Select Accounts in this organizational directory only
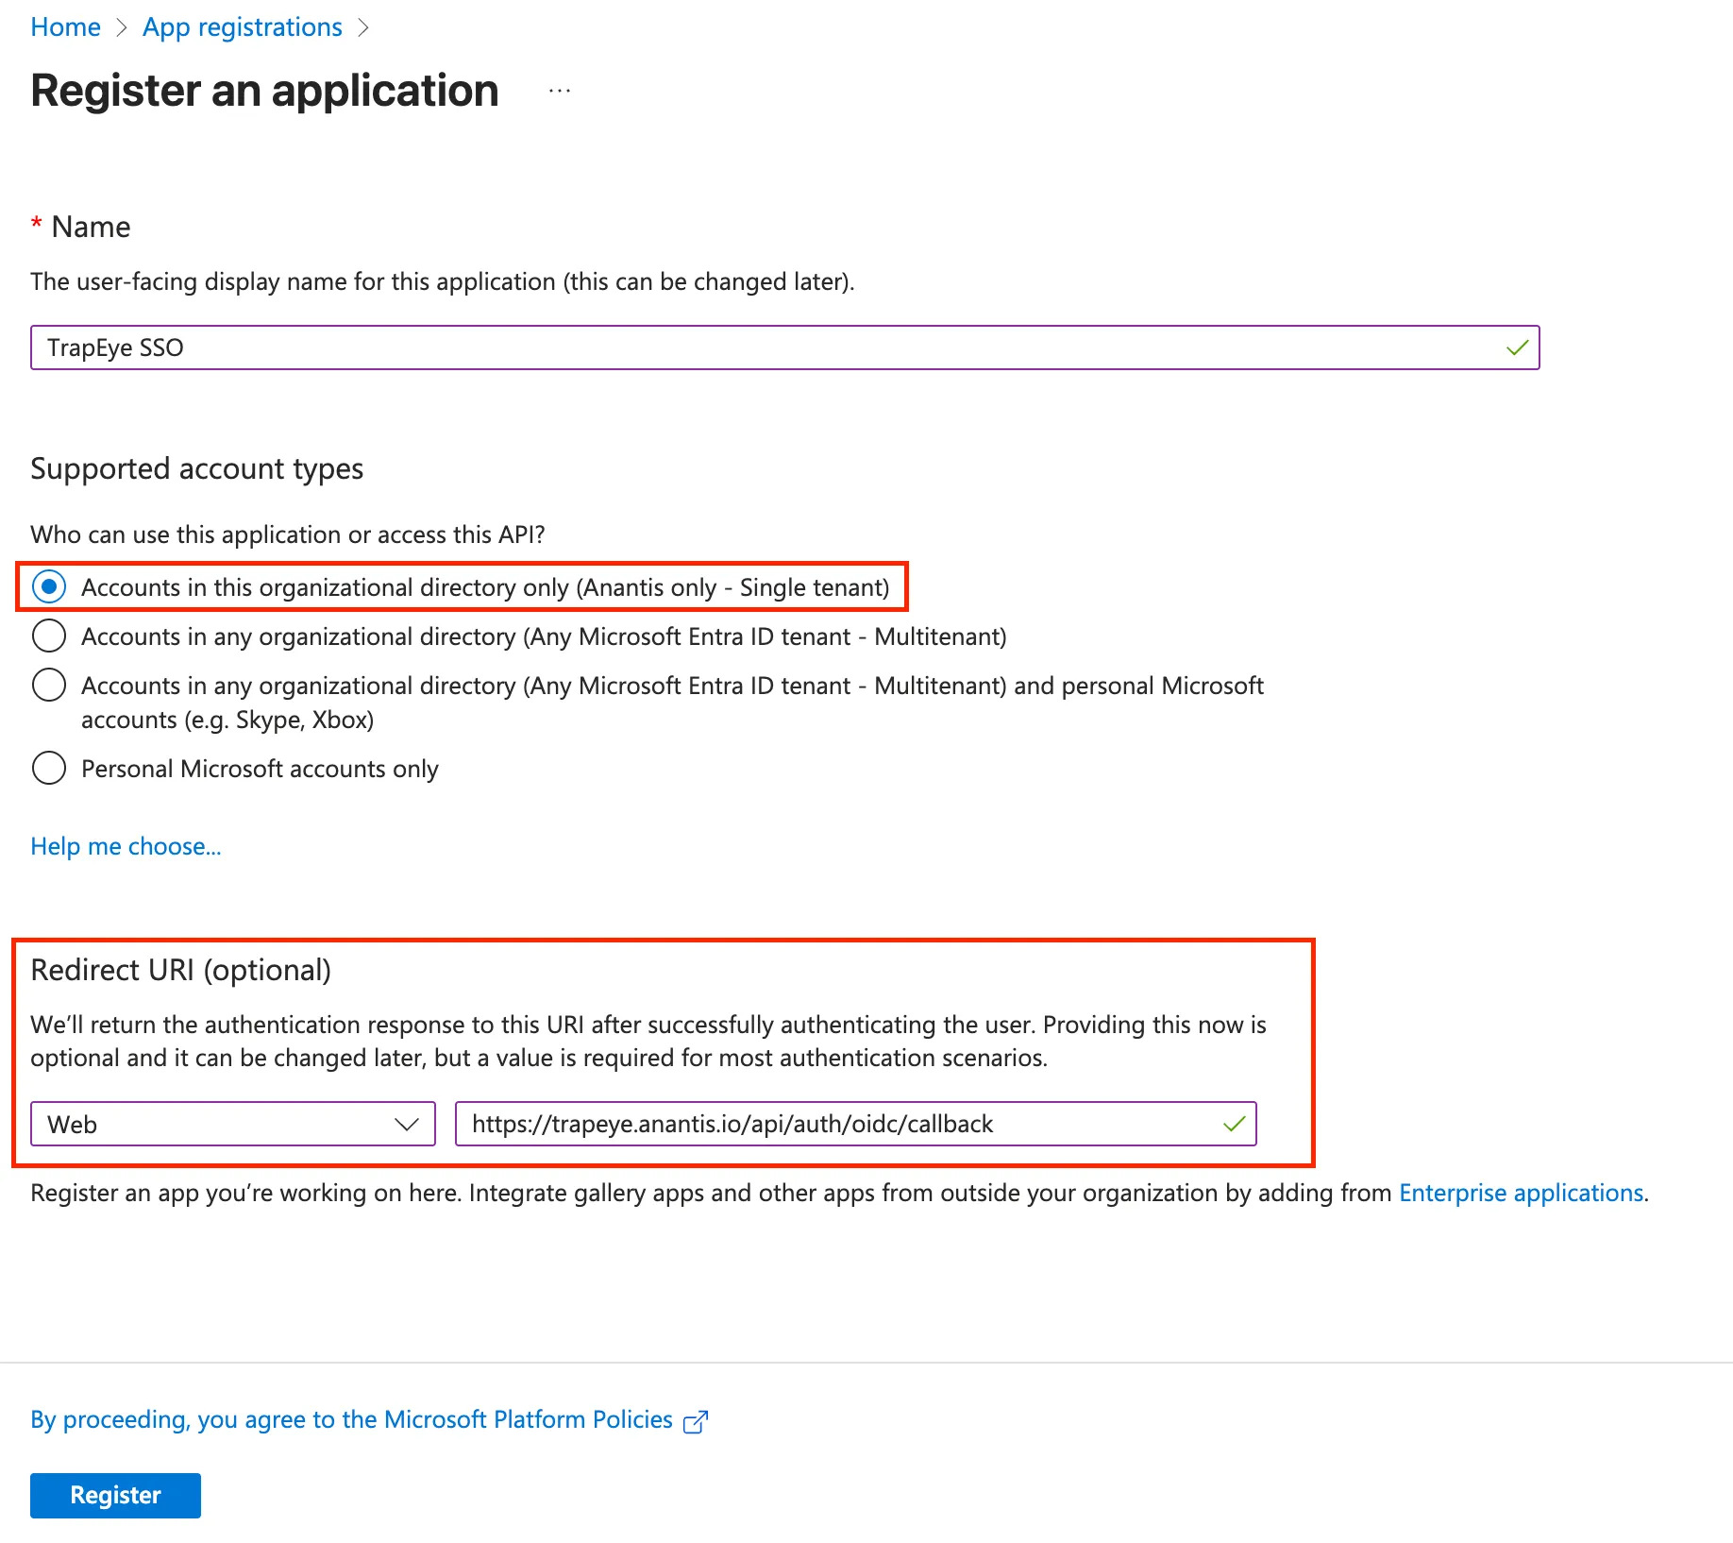1733x1543 pixels. pos(49,587)
